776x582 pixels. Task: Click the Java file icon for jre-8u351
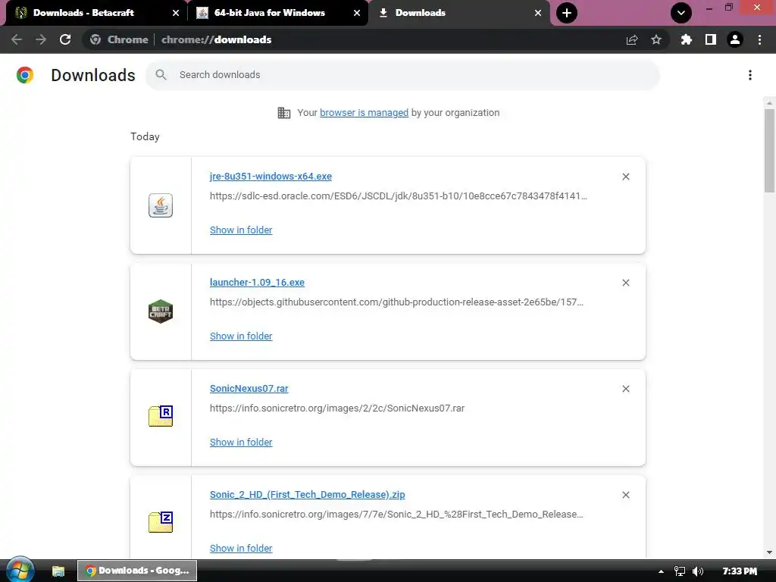[x=161, y=205]
